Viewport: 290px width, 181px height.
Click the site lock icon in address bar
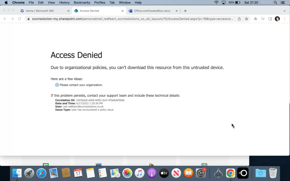(x=28, y=19)
